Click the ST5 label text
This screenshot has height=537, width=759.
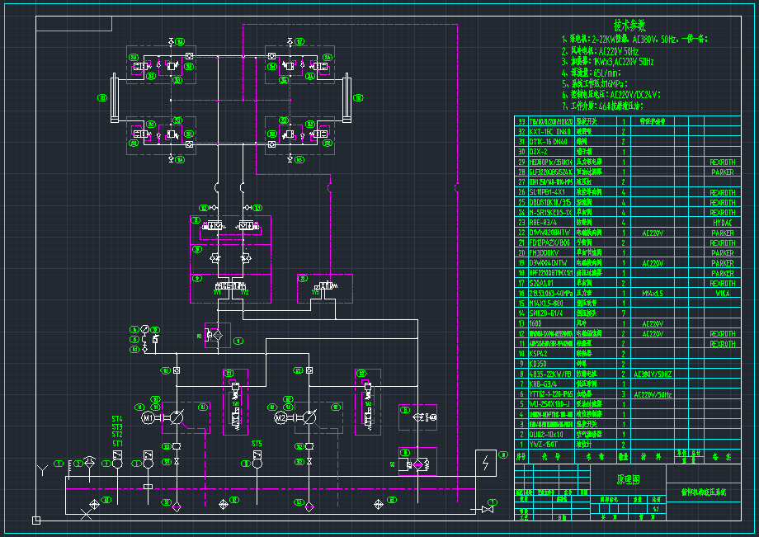point(257,444)
